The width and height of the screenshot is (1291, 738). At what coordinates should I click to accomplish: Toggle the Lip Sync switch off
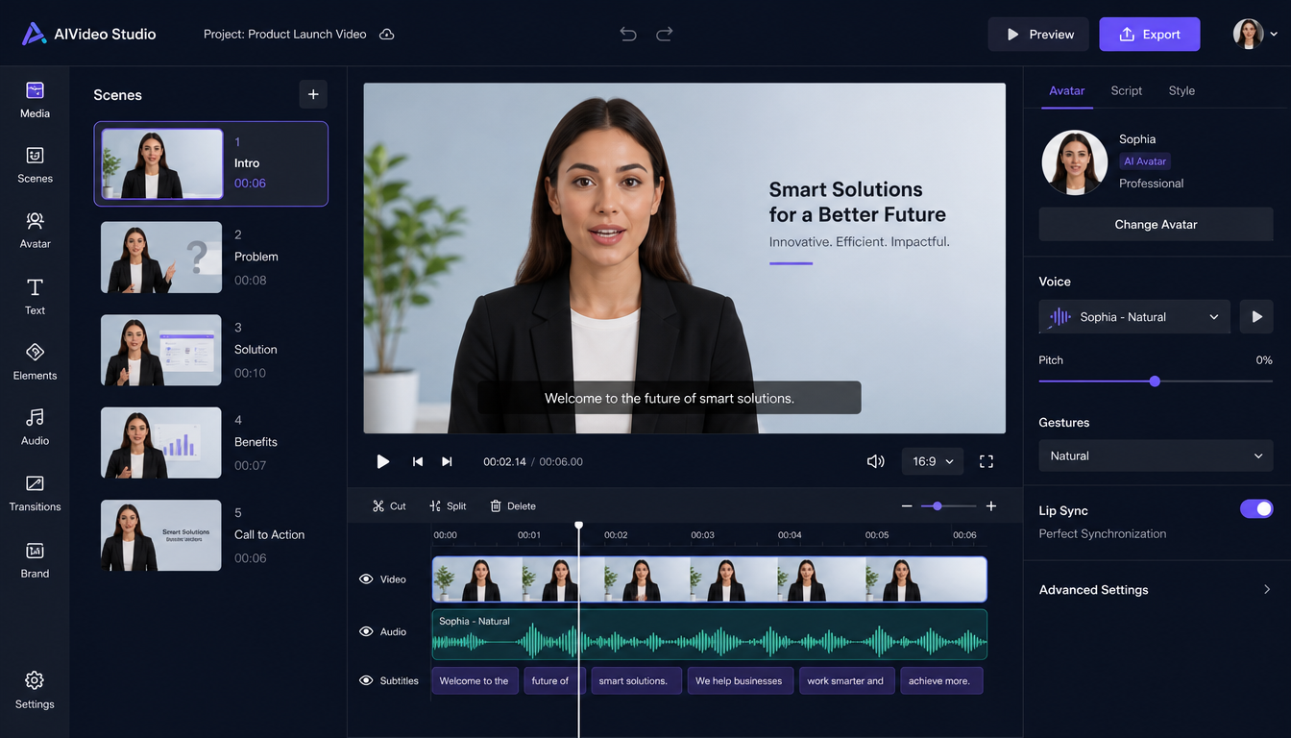(x=1256, y=509)
